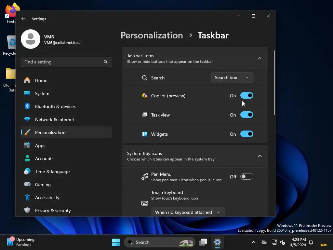333x250 pixels.
Task: Click the Settings gear icon on the taskbar
Action: click(x=218, y=242)
